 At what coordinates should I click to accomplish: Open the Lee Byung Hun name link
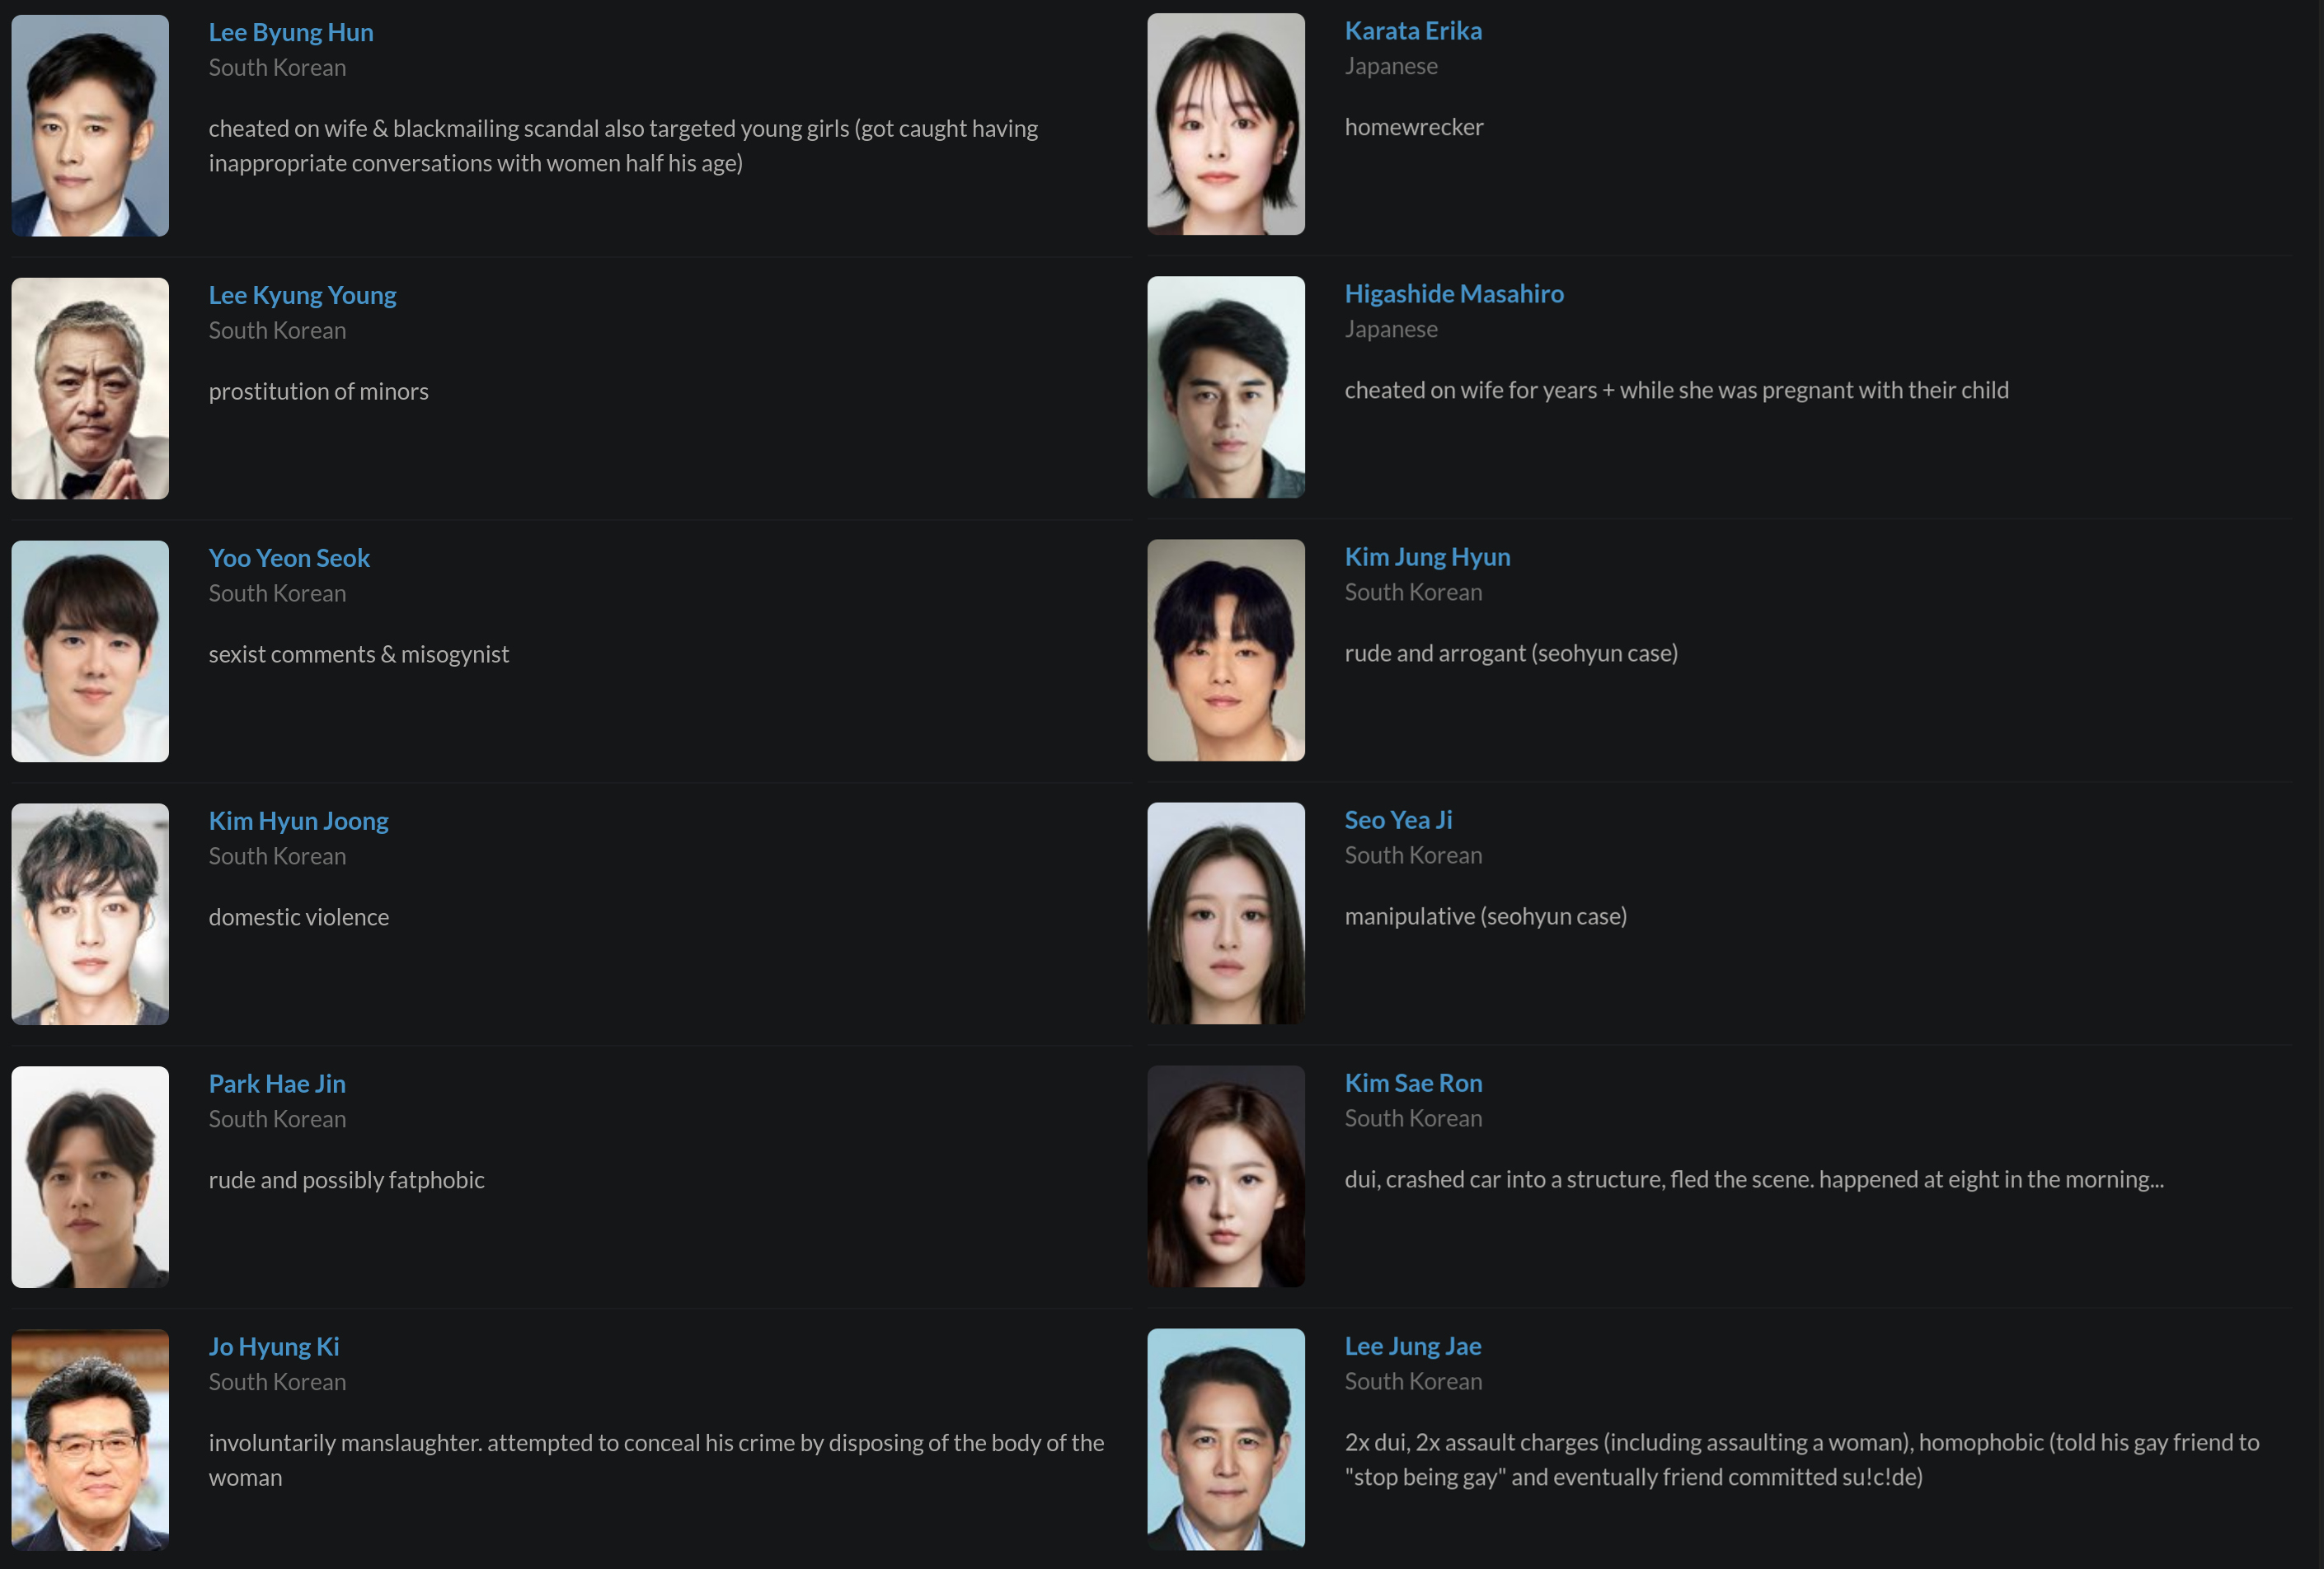click(x=291, y=32)
